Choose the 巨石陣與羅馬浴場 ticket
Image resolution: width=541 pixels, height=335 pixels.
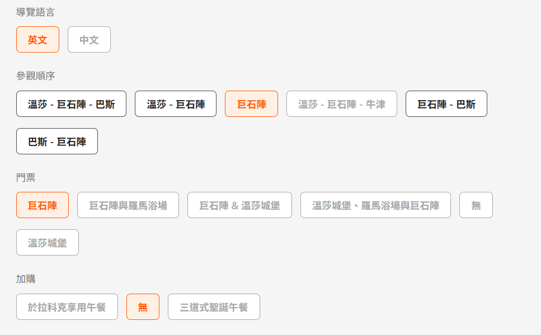pyautogui.click(x=128, y=205)
